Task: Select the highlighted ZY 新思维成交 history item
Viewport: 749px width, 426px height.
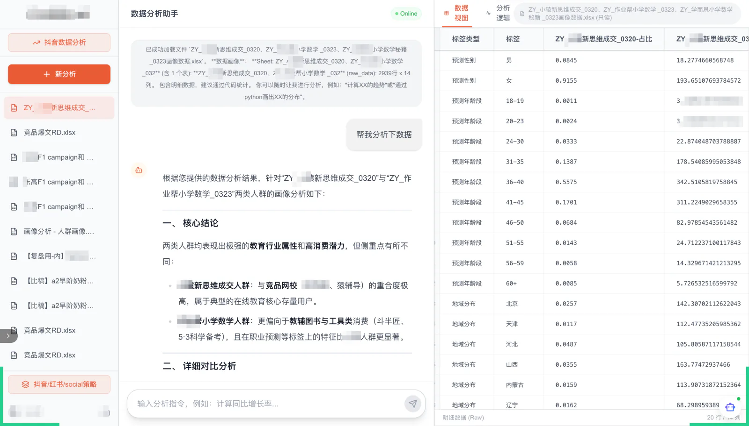Action: (59, 108)
